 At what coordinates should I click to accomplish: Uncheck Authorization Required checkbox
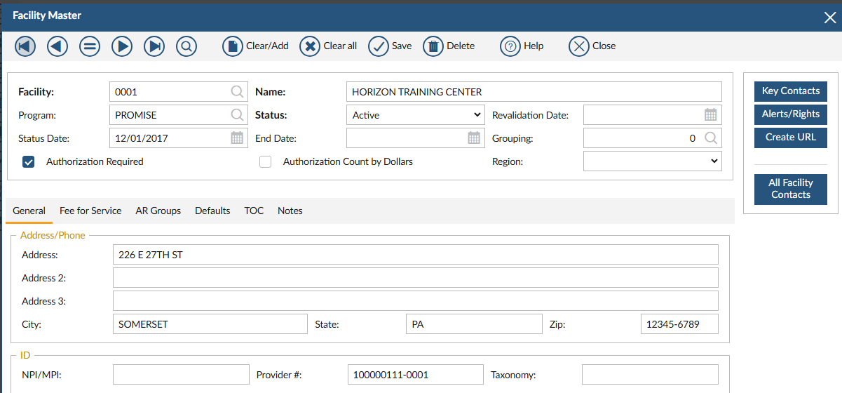point(29,162)
